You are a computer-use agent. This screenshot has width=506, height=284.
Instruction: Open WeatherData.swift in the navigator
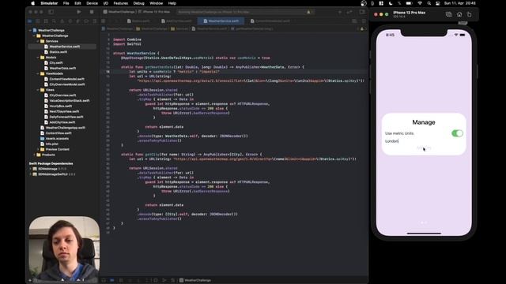pyautogui.click(x=62, y=69)
